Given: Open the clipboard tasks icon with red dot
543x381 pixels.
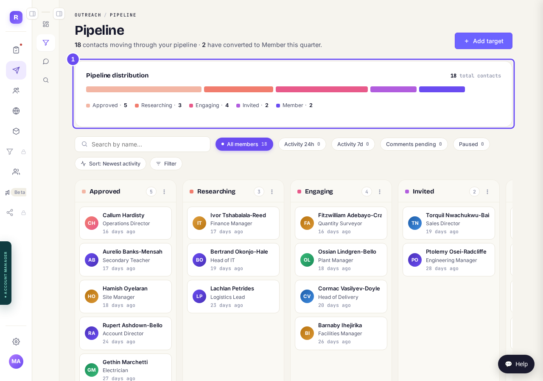Looking at the screenshot, I should (16, 50).
